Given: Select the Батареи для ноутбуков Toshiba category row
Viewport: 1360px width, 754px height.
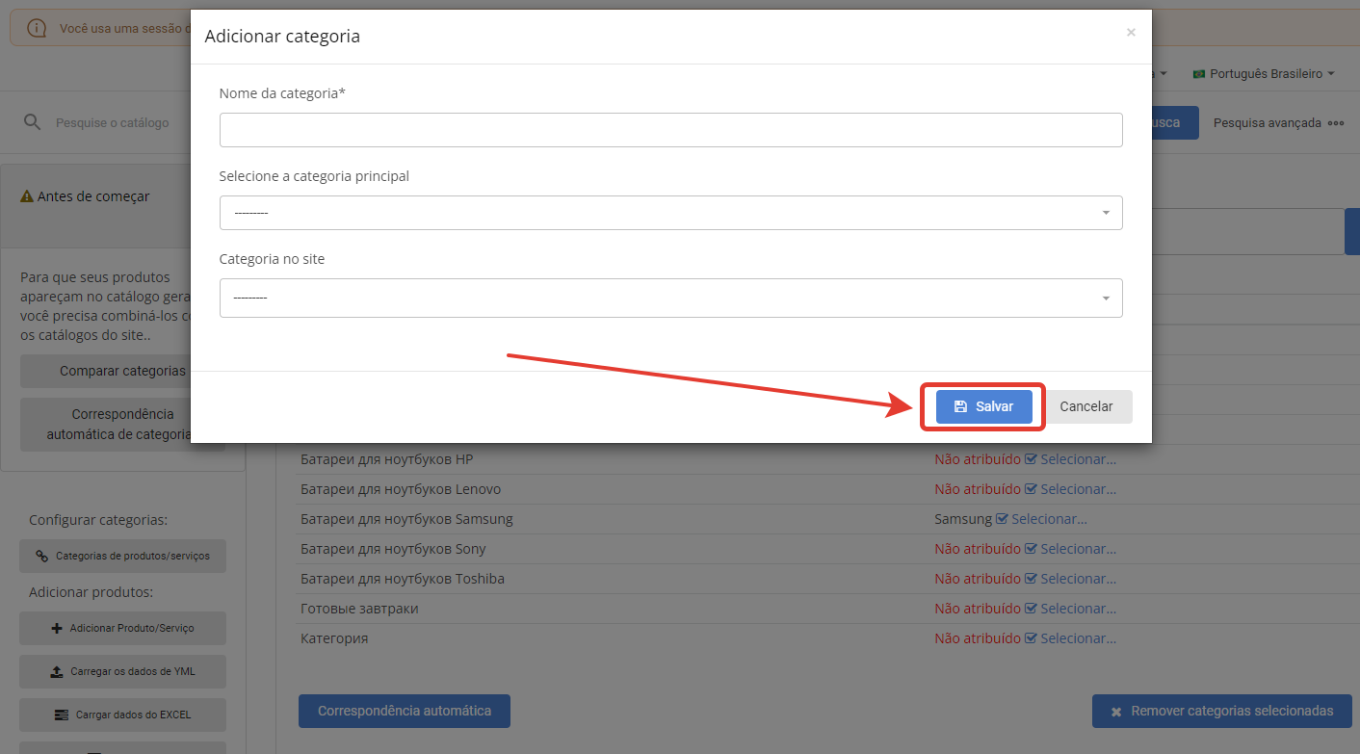Looking at the screenshot, I should click(x=403, y=579).
